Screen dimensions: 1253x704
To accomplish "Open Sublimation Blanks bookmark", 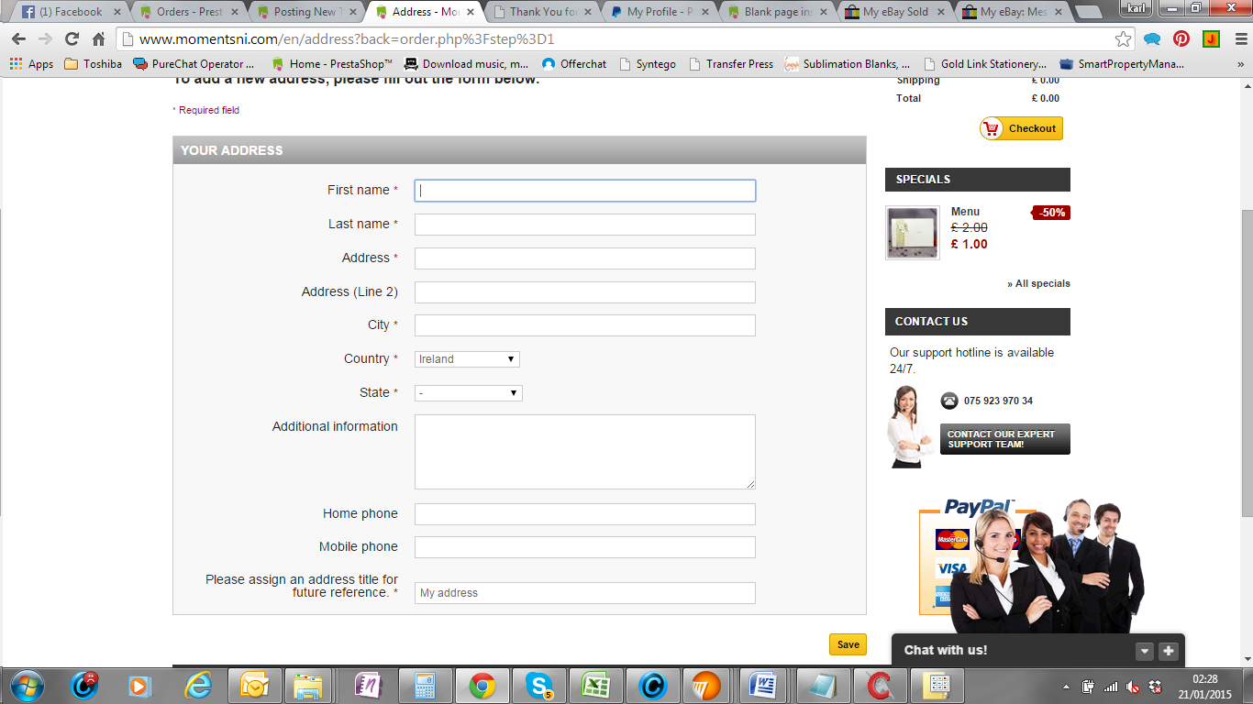I will pyautogui.click(x=848, y=64).
